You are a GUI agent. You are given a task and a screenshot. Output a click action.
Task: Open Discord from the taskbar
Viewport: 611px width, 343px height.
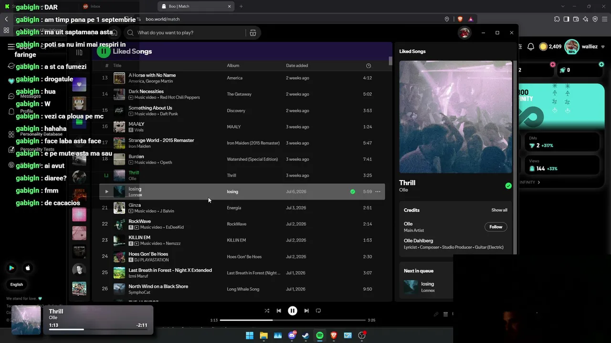(292, 335)
